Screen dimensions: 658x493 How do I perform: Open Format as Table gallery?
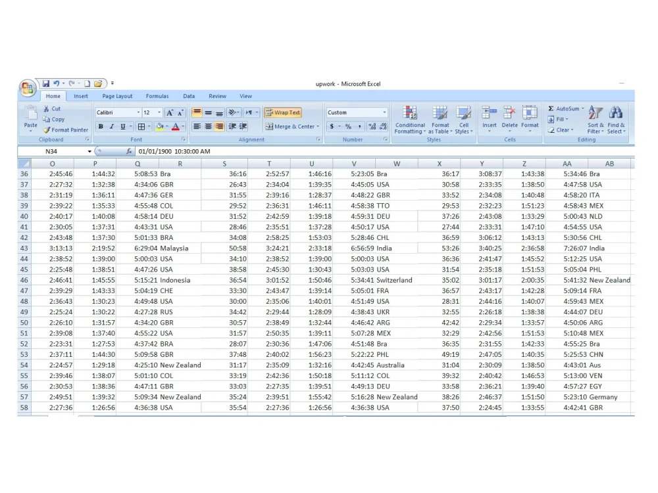tap(440, 120)
